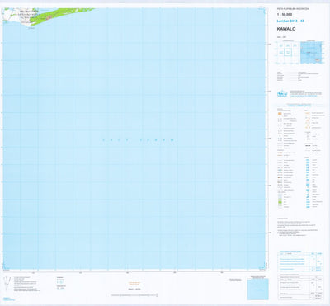
Task: Select the '1 : 50.000' scale text
Action: (285, 15)
